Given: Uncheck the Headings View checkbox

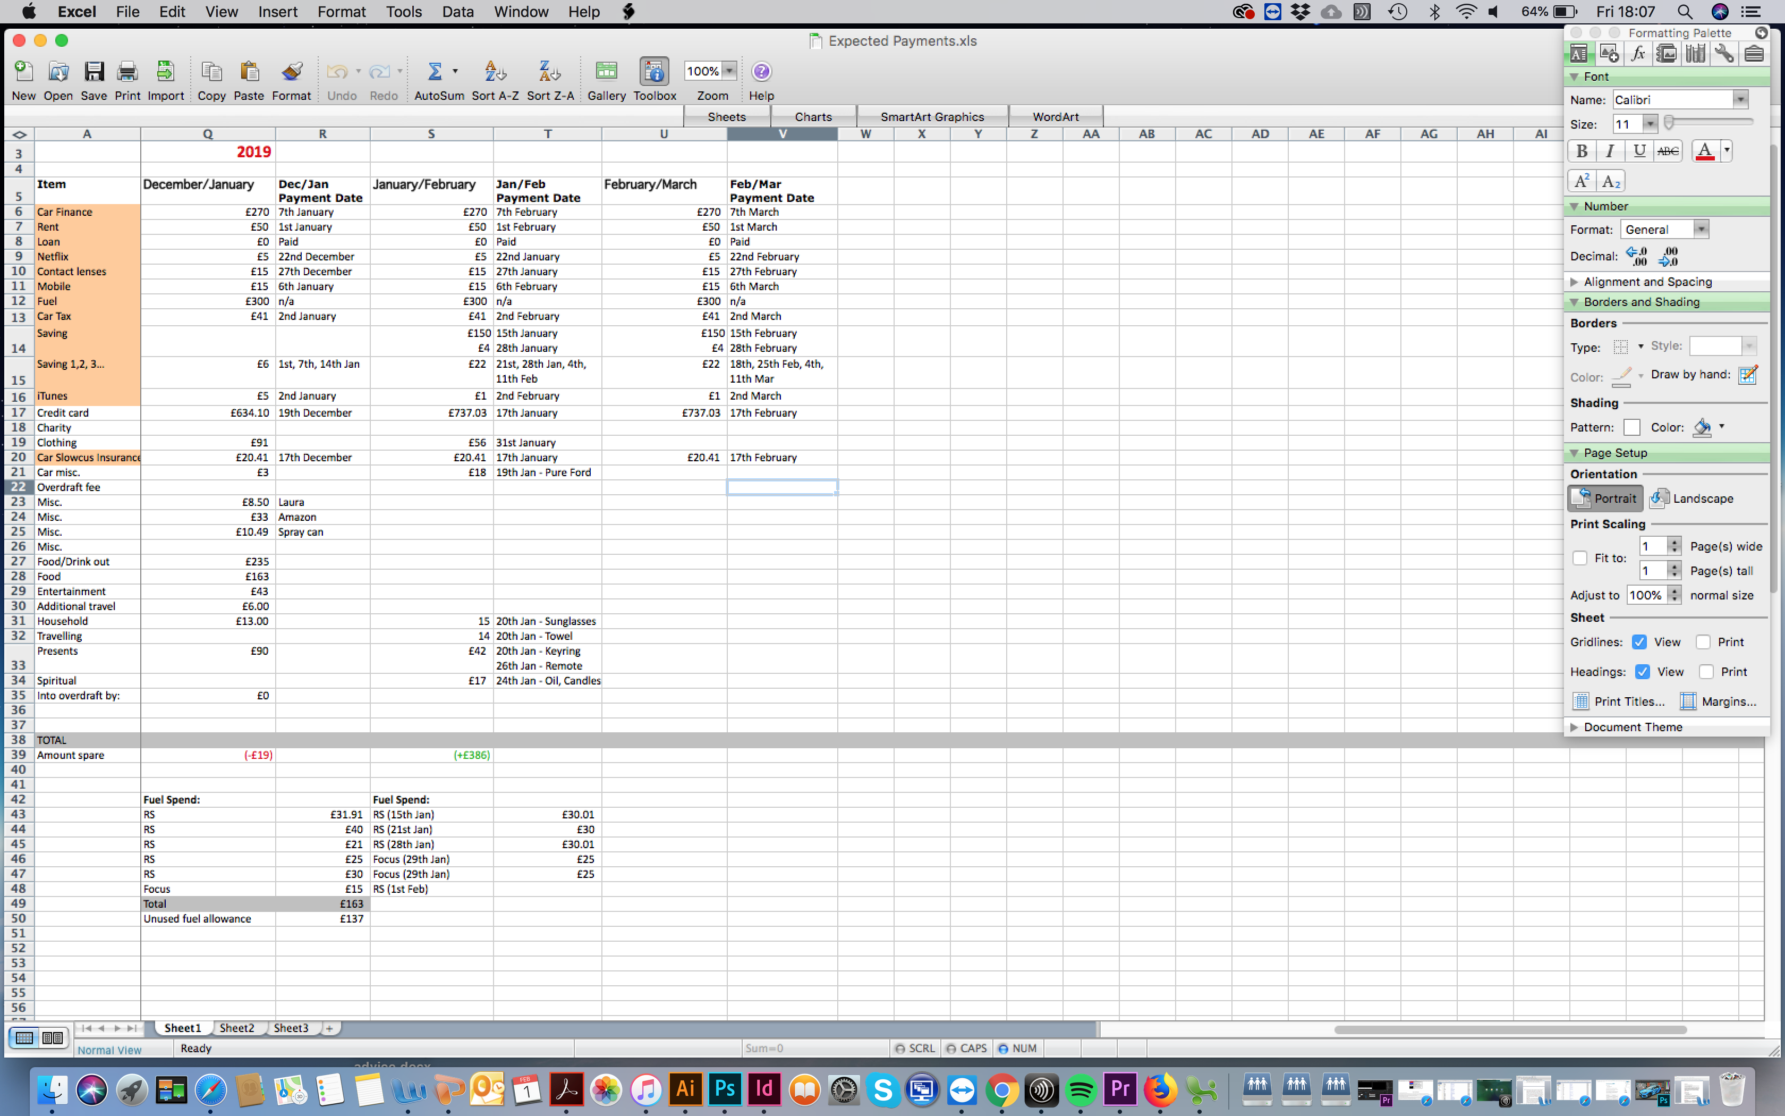Looking at the screenshot, I should coord(1642,672).
